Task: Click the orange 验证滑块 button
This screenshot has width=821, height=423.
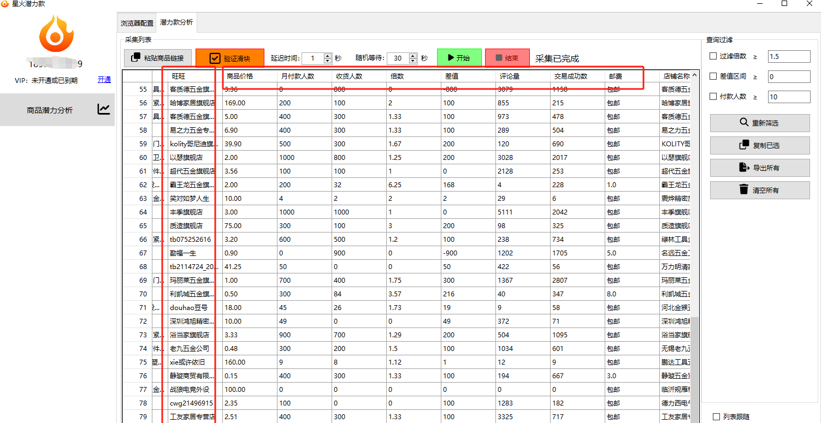Action: pyautogui.click(x=229, y=58)
